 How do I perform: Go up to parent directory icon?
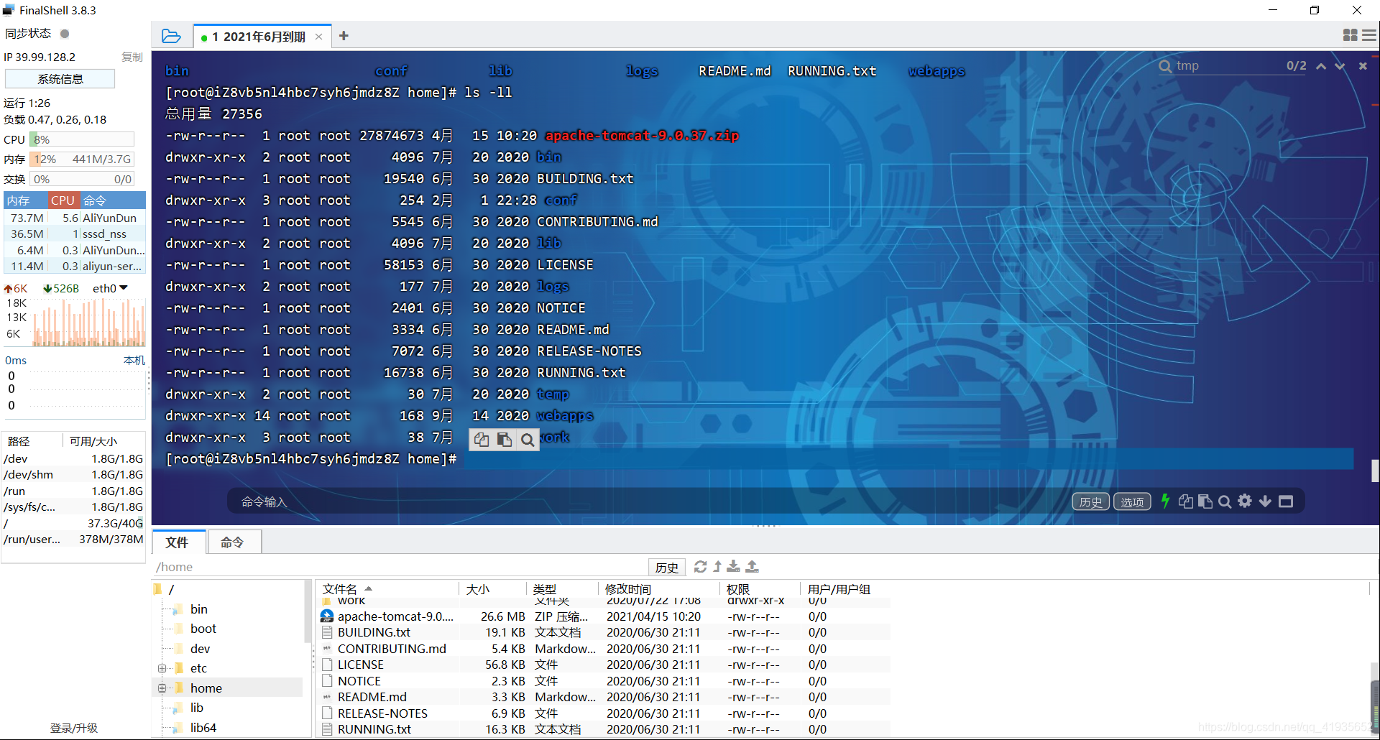pyautogui.click(x=717, y=567)
